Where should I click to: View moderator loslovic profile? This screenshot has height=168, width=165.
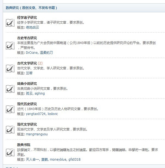[53, 114]
